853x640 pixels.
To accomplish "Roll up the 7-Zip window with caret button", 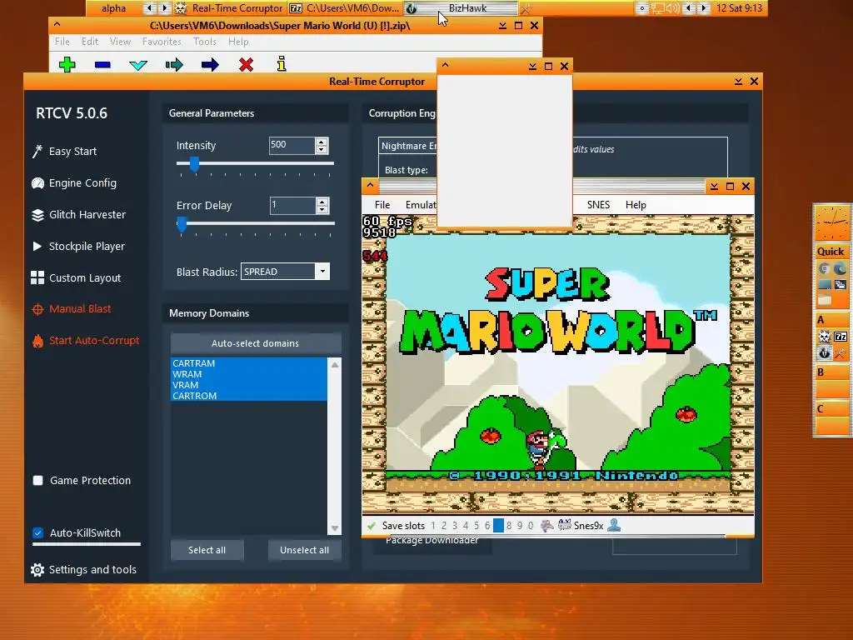I will (x=57, y=25).
